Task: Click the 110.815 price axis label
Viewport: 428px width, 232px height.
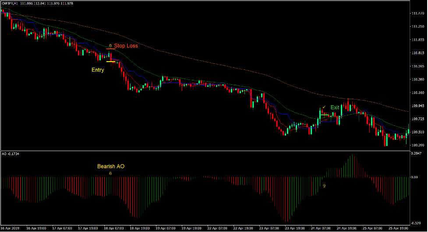Action: pyautogui.click(x=418, y=53)
